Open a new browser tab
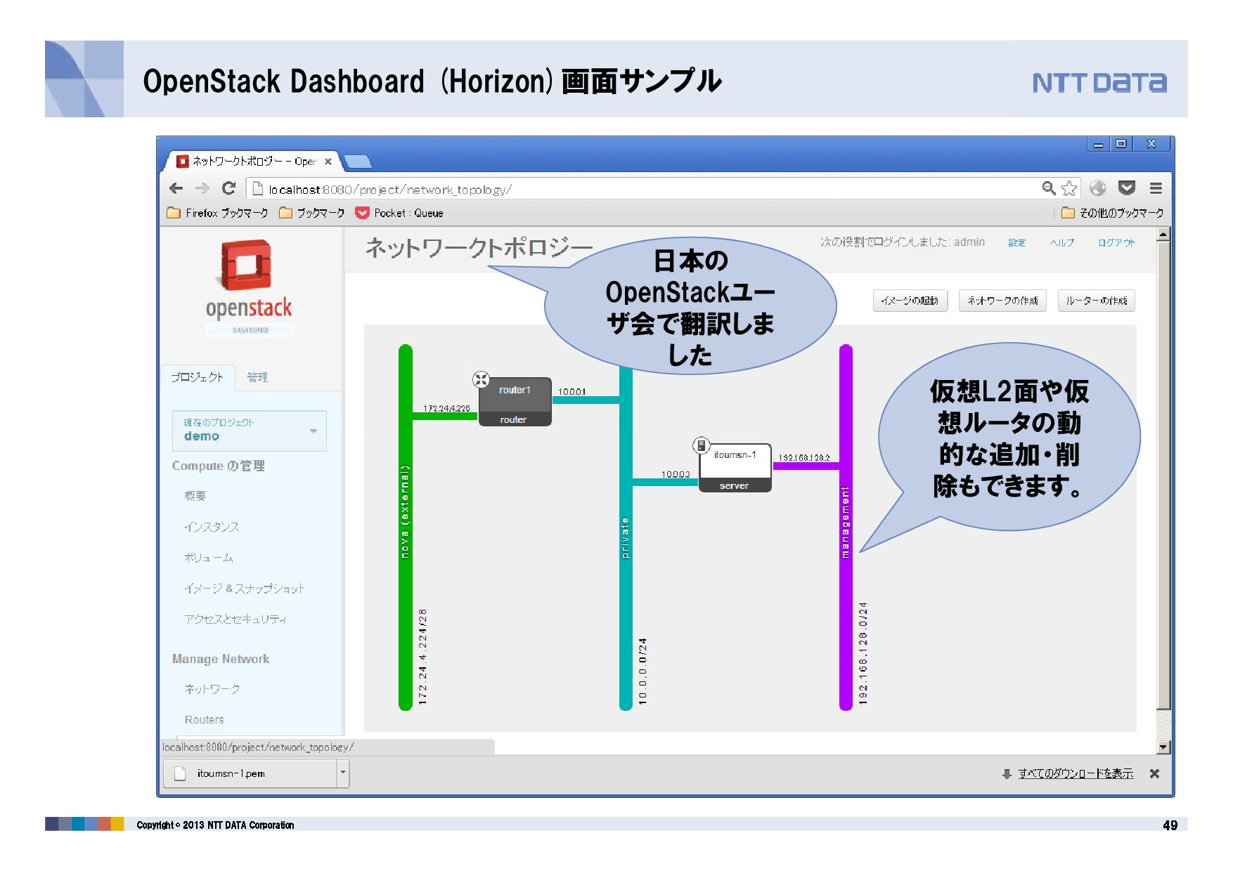This screenshot has height=871, width=1233. [358, 162]
